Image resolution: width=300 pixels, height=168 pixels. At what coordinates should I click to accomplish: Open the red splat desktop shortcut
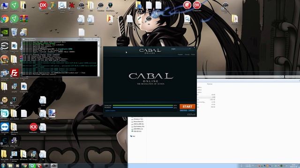click(72, 6)
